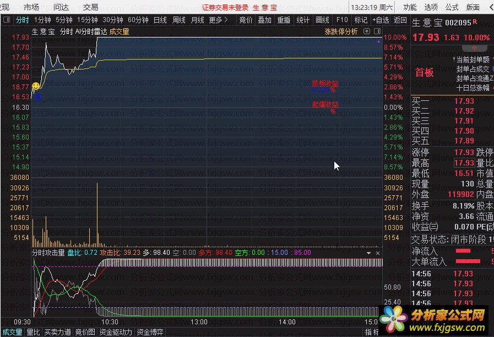Screen dimensions: 494x337
Task: Expand 更多 period options
Action: click(x=218, y=20)
